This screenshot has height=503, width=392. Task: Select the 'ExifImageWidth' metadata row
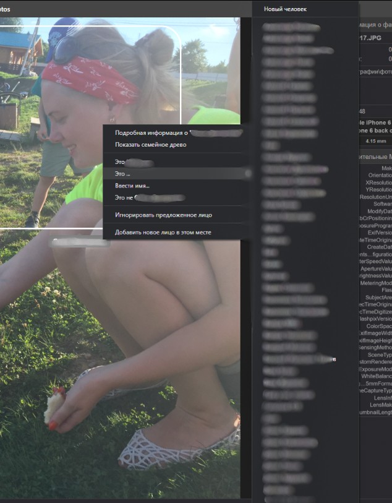coord(375,333)
